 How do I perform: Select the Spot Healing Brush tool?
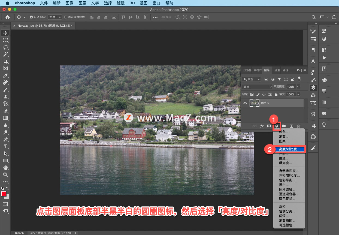click(5, 83)
